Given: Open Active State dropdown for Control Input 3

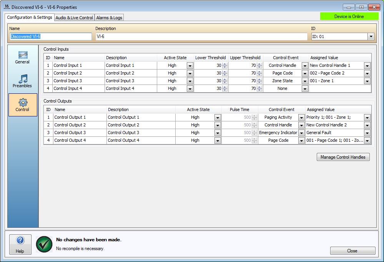Looking at the screenshot, I should coord(190,81).
